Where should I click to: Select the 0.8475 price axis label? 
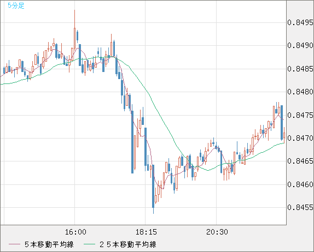point(300,115)
